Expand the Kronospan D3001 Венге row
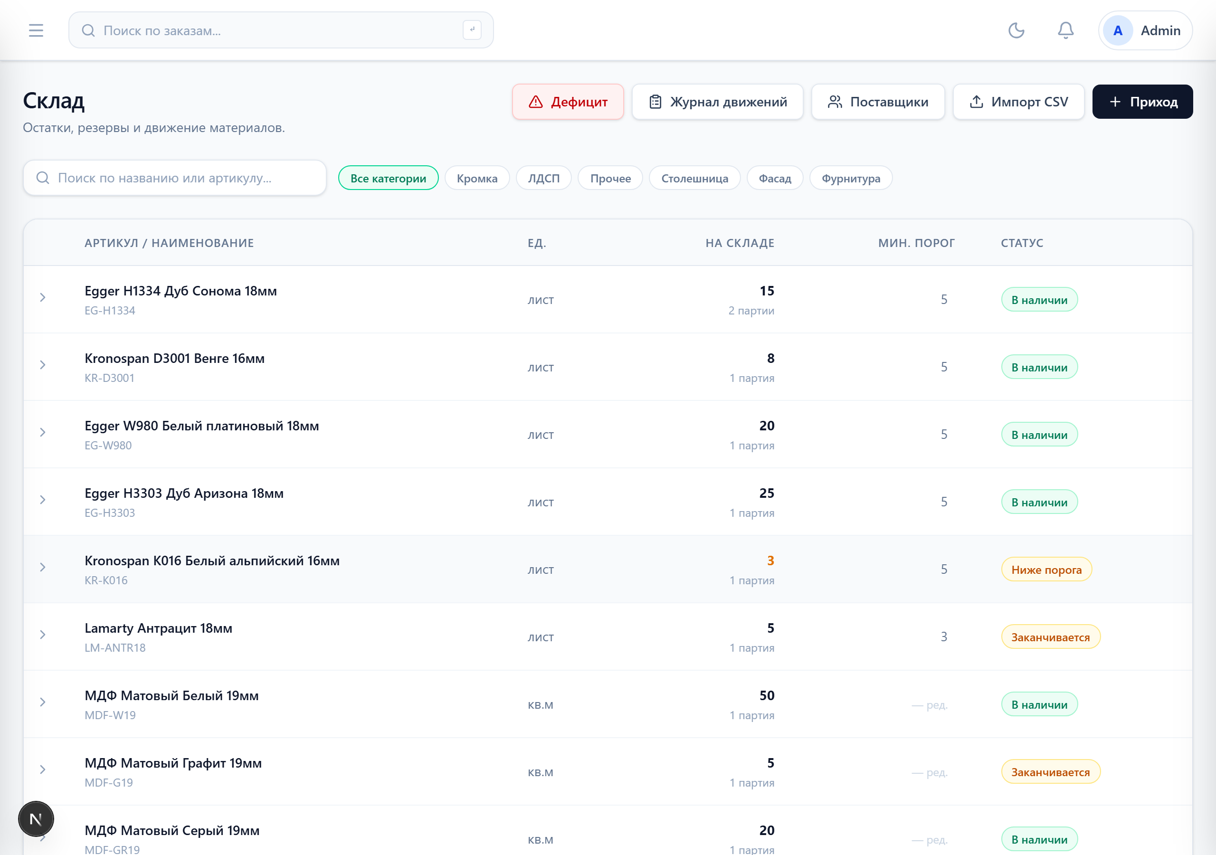 tap(42, 365)
